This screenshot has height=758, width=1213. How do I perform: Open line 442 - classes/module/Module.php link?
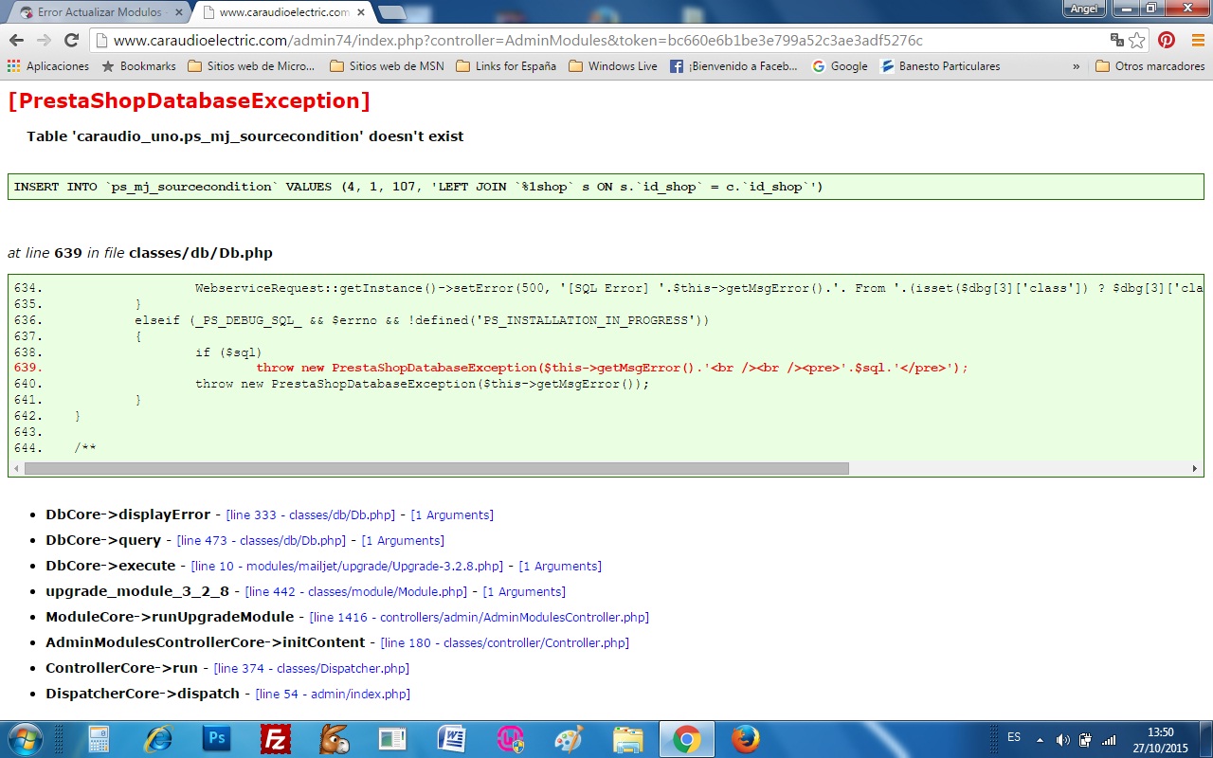pos(356,591)
